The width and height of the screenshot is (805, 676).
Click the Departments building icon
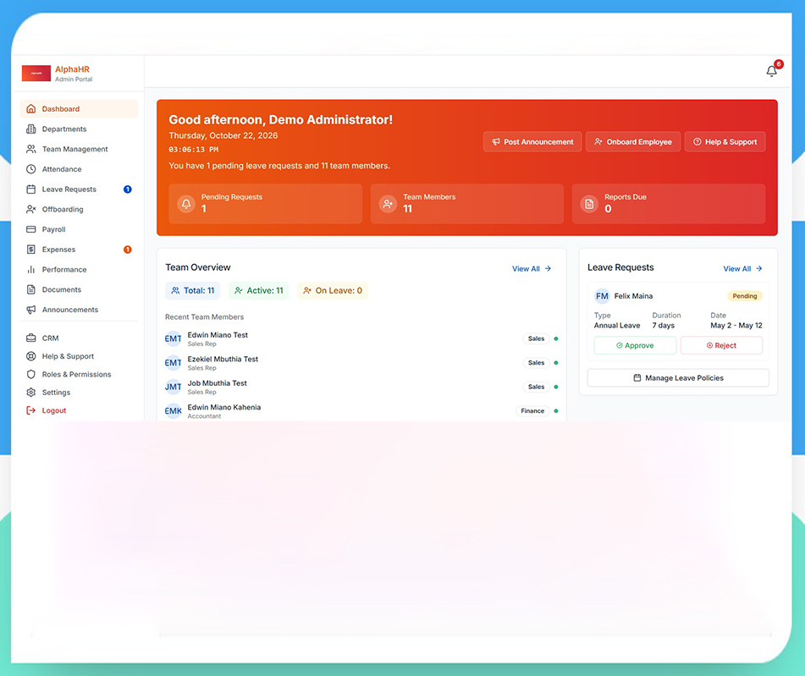click(x=30, y=129)
